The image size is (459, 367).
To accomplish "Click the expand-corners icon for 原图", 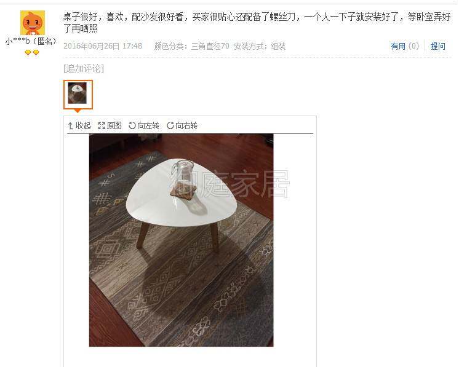I will click(x=102, y=126).
